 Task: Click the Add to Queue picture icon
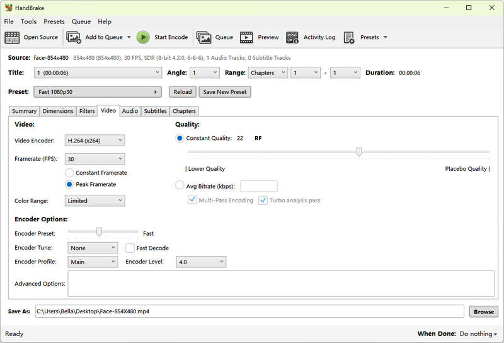click(x=74, y=37)
